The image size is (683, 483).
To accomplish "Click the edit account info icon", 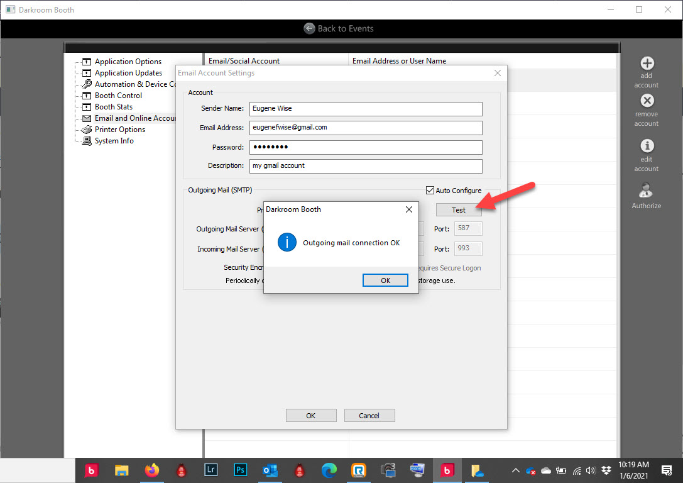I will [x=647, y=146].
